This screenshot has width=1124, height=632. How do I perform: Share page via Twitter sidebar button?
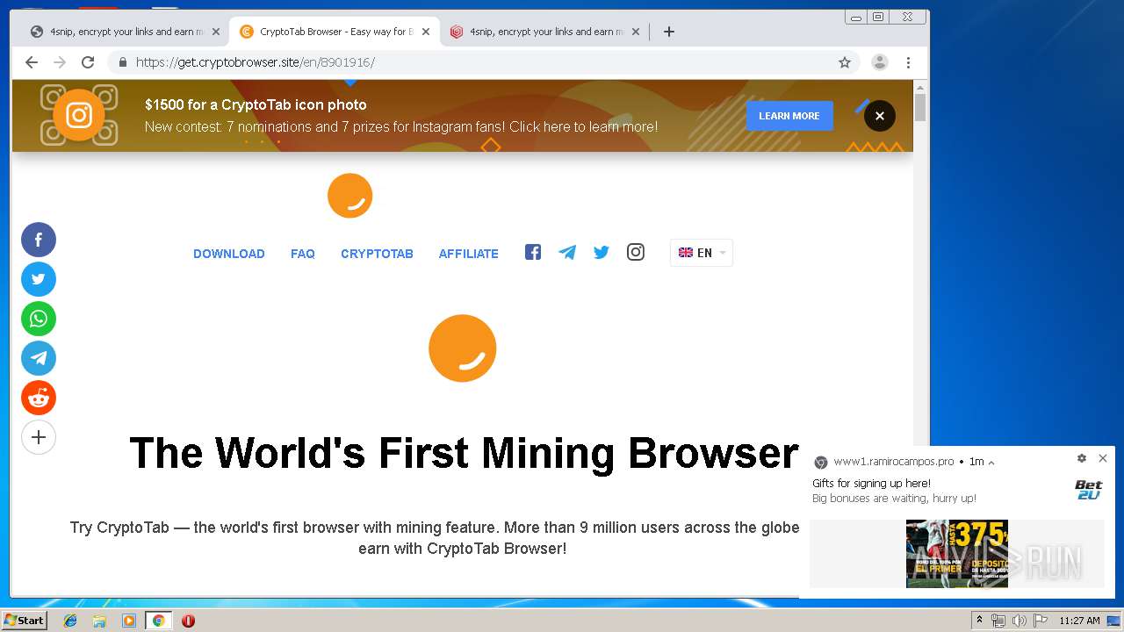[x=39, y=279]
